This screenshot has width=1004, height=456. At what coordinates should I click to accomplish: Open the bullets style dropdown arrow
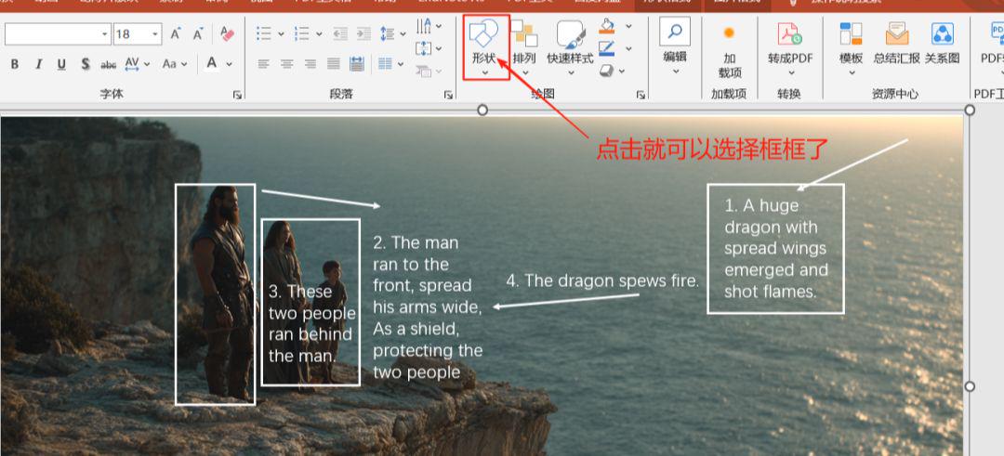pos(281,33)
